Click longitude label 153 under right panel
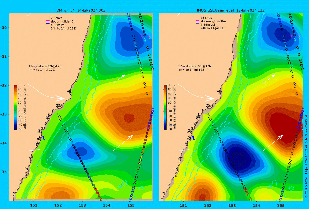Screen dimensions: 309x209 tap(232, 206)
